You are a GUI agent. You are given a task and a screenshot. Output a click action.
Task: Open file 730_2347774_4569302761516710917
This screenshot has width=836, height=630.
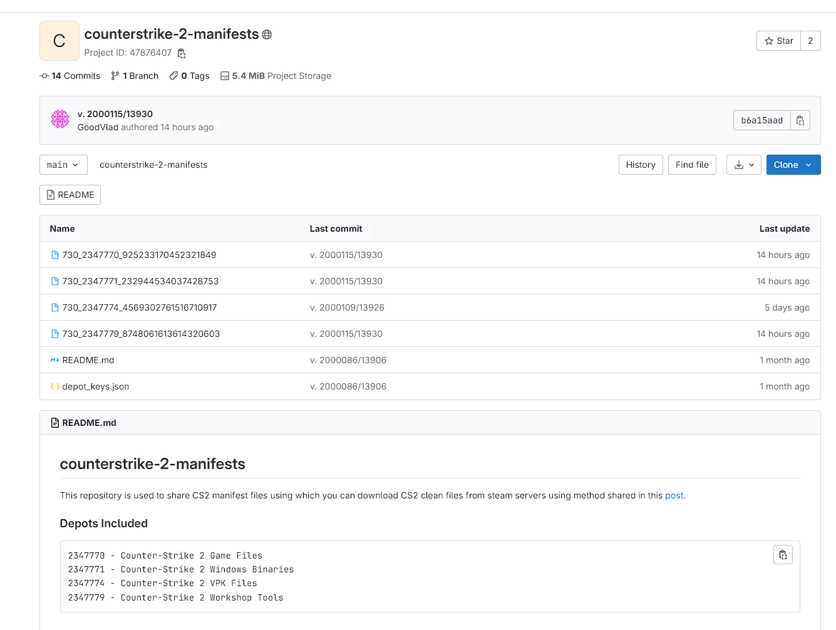(x=139, y=307)
